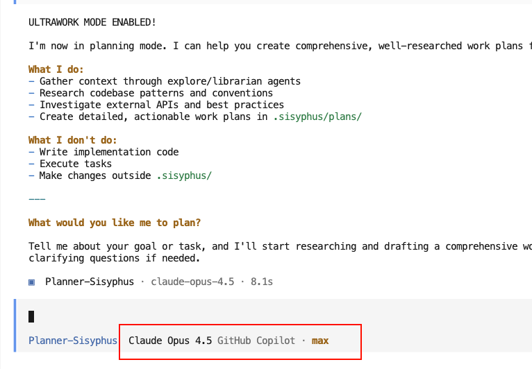
Task: Click the claude-opus-4.5 label in message footer
Action: point(192,282)
